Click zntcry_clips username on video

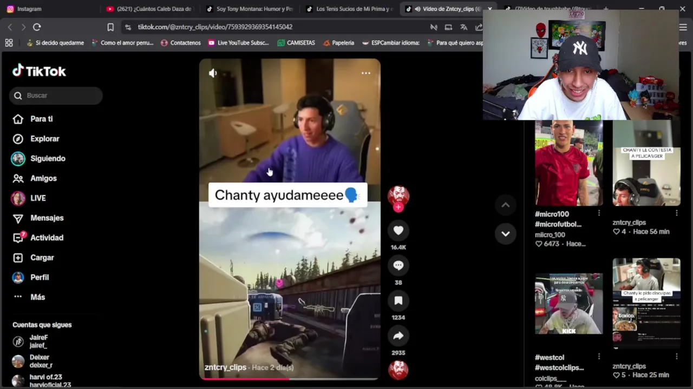[x=225, y=367]
